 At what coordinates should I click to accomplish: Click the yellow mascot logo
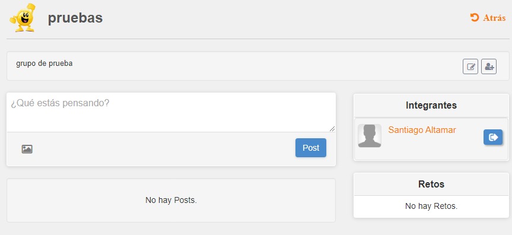pos(23,18)
